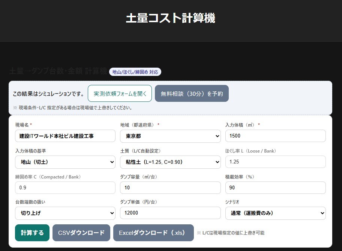Screen dimensions: 342x251
Task: Focus the 積載効率（%）input
Action: point(275,187)
